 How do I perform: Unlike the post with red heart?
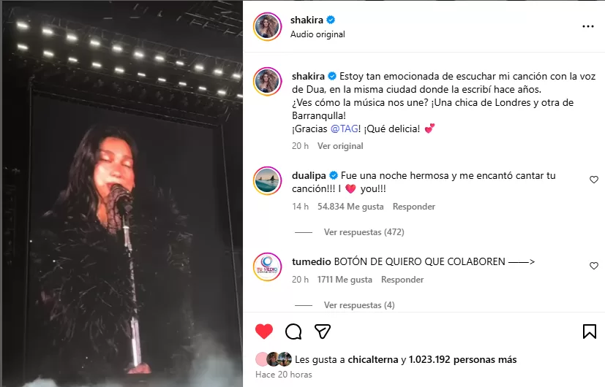coord(264,332)
